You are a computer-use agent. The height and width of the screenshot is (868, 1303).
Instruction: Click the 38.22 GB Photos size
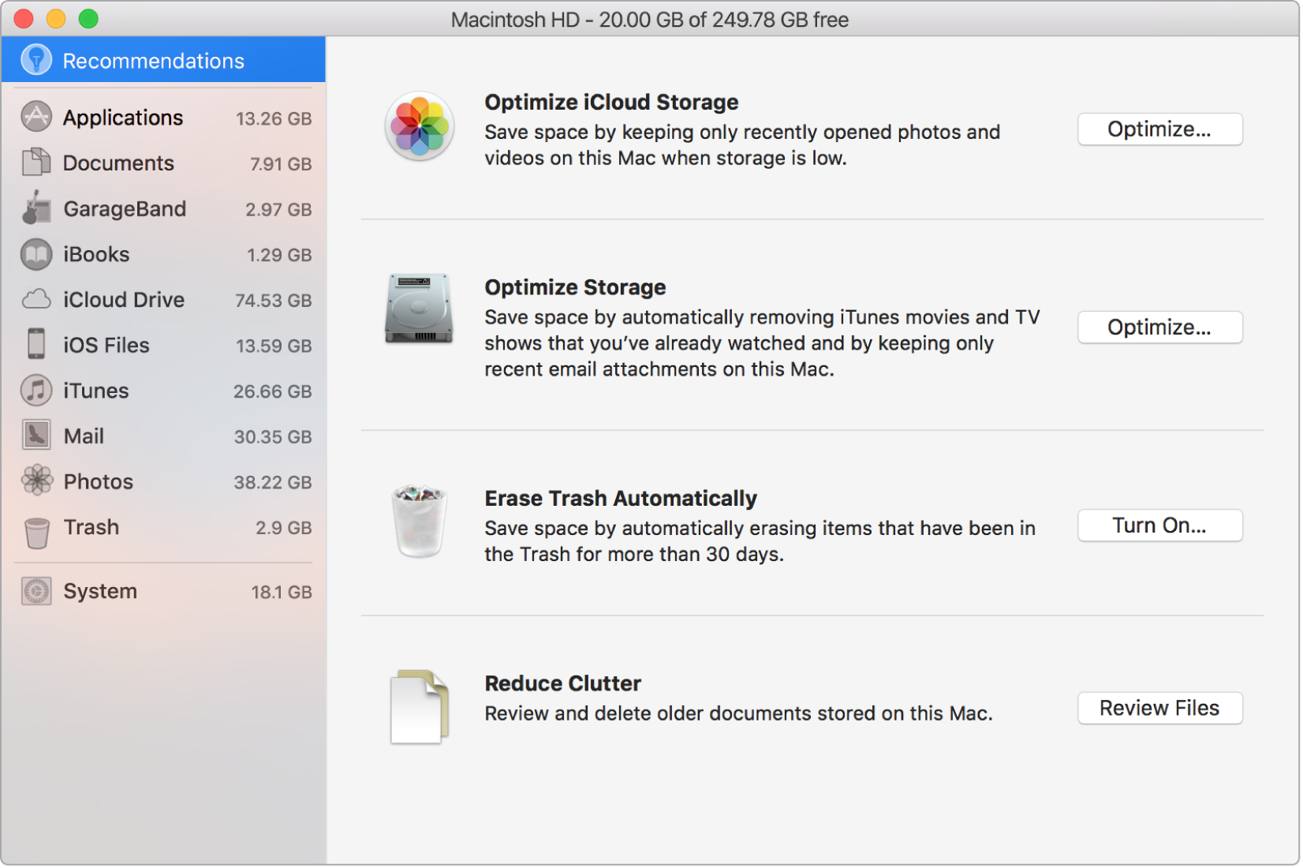[x=274, y=482]
